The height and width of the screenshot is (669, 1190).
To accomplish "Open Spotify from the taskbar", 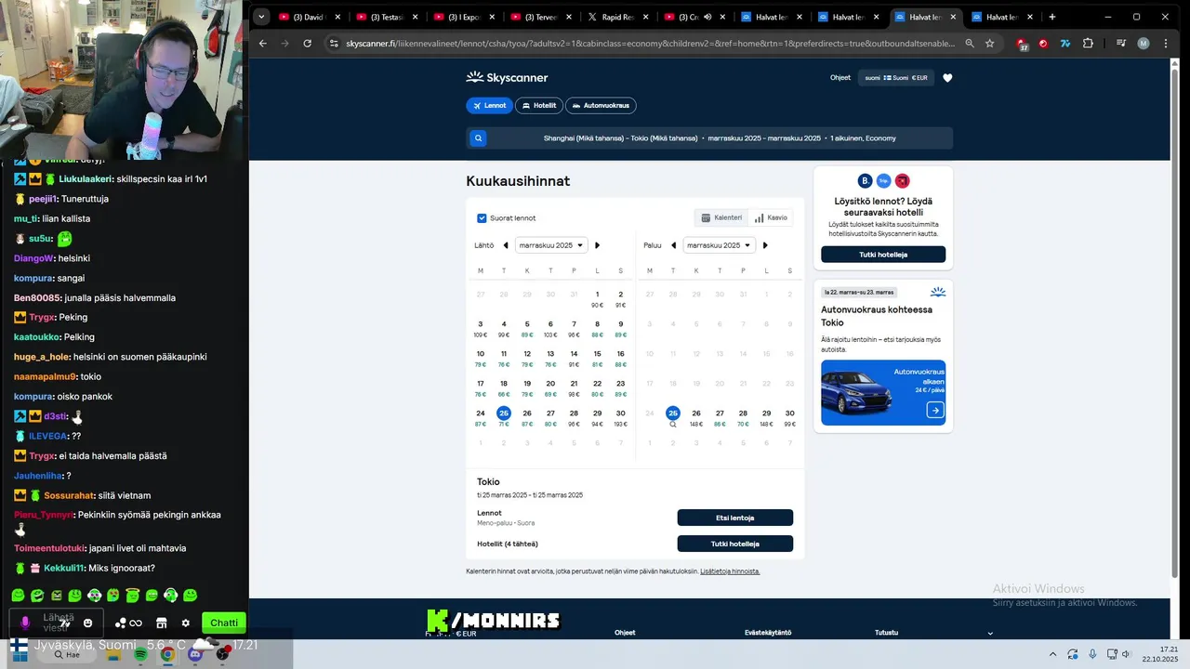I will click(140, 655).
